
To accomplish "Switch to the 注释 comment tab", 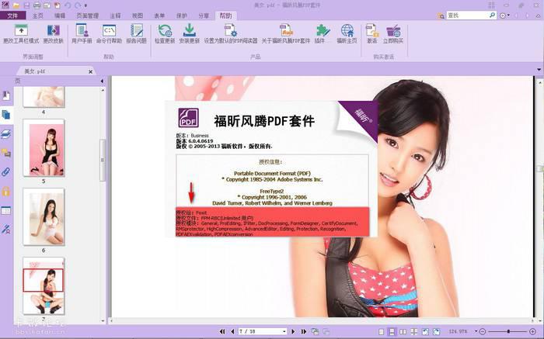I will click(116, 16).
